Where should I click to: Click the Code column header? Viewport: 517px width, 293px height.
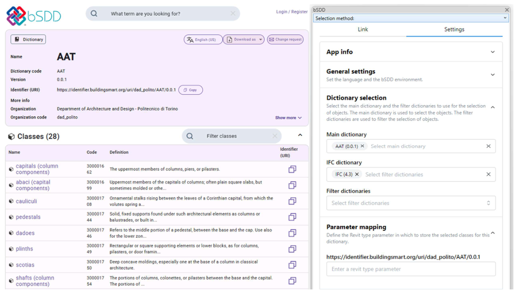pyautogui.click(x=92, y=152)
